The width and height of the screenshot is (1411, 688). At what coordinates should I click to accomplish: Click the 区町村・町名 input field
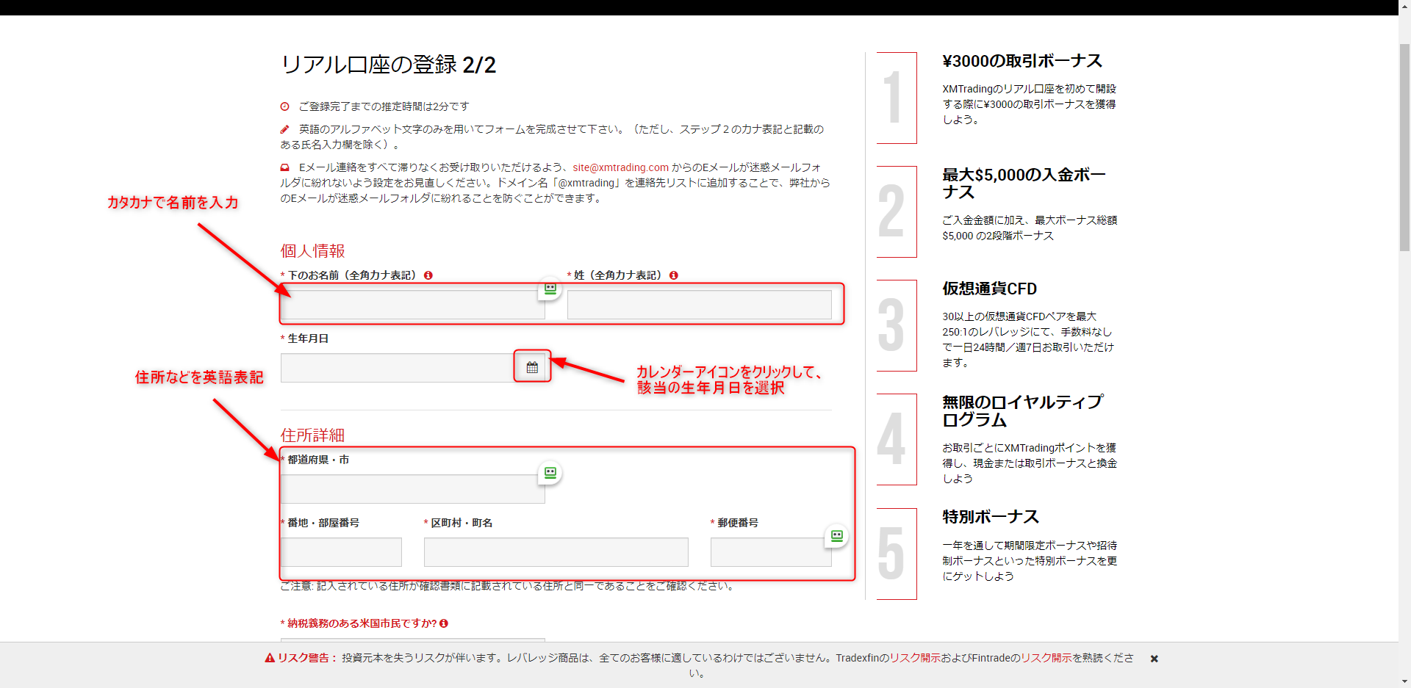tap(556, 552)
